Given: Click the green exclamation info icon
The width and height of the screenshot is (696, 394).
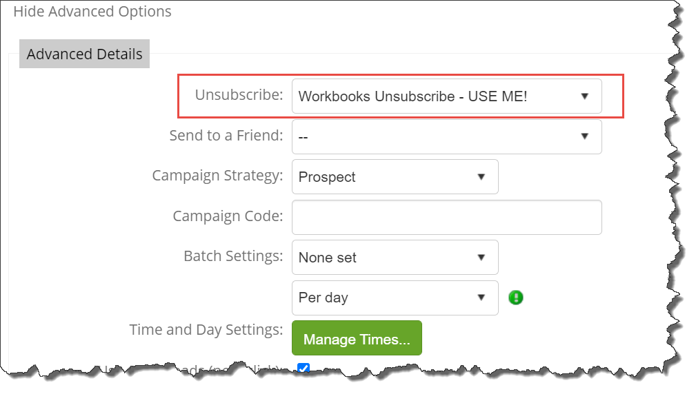Looking at the screenshot, I should (515, 298).
